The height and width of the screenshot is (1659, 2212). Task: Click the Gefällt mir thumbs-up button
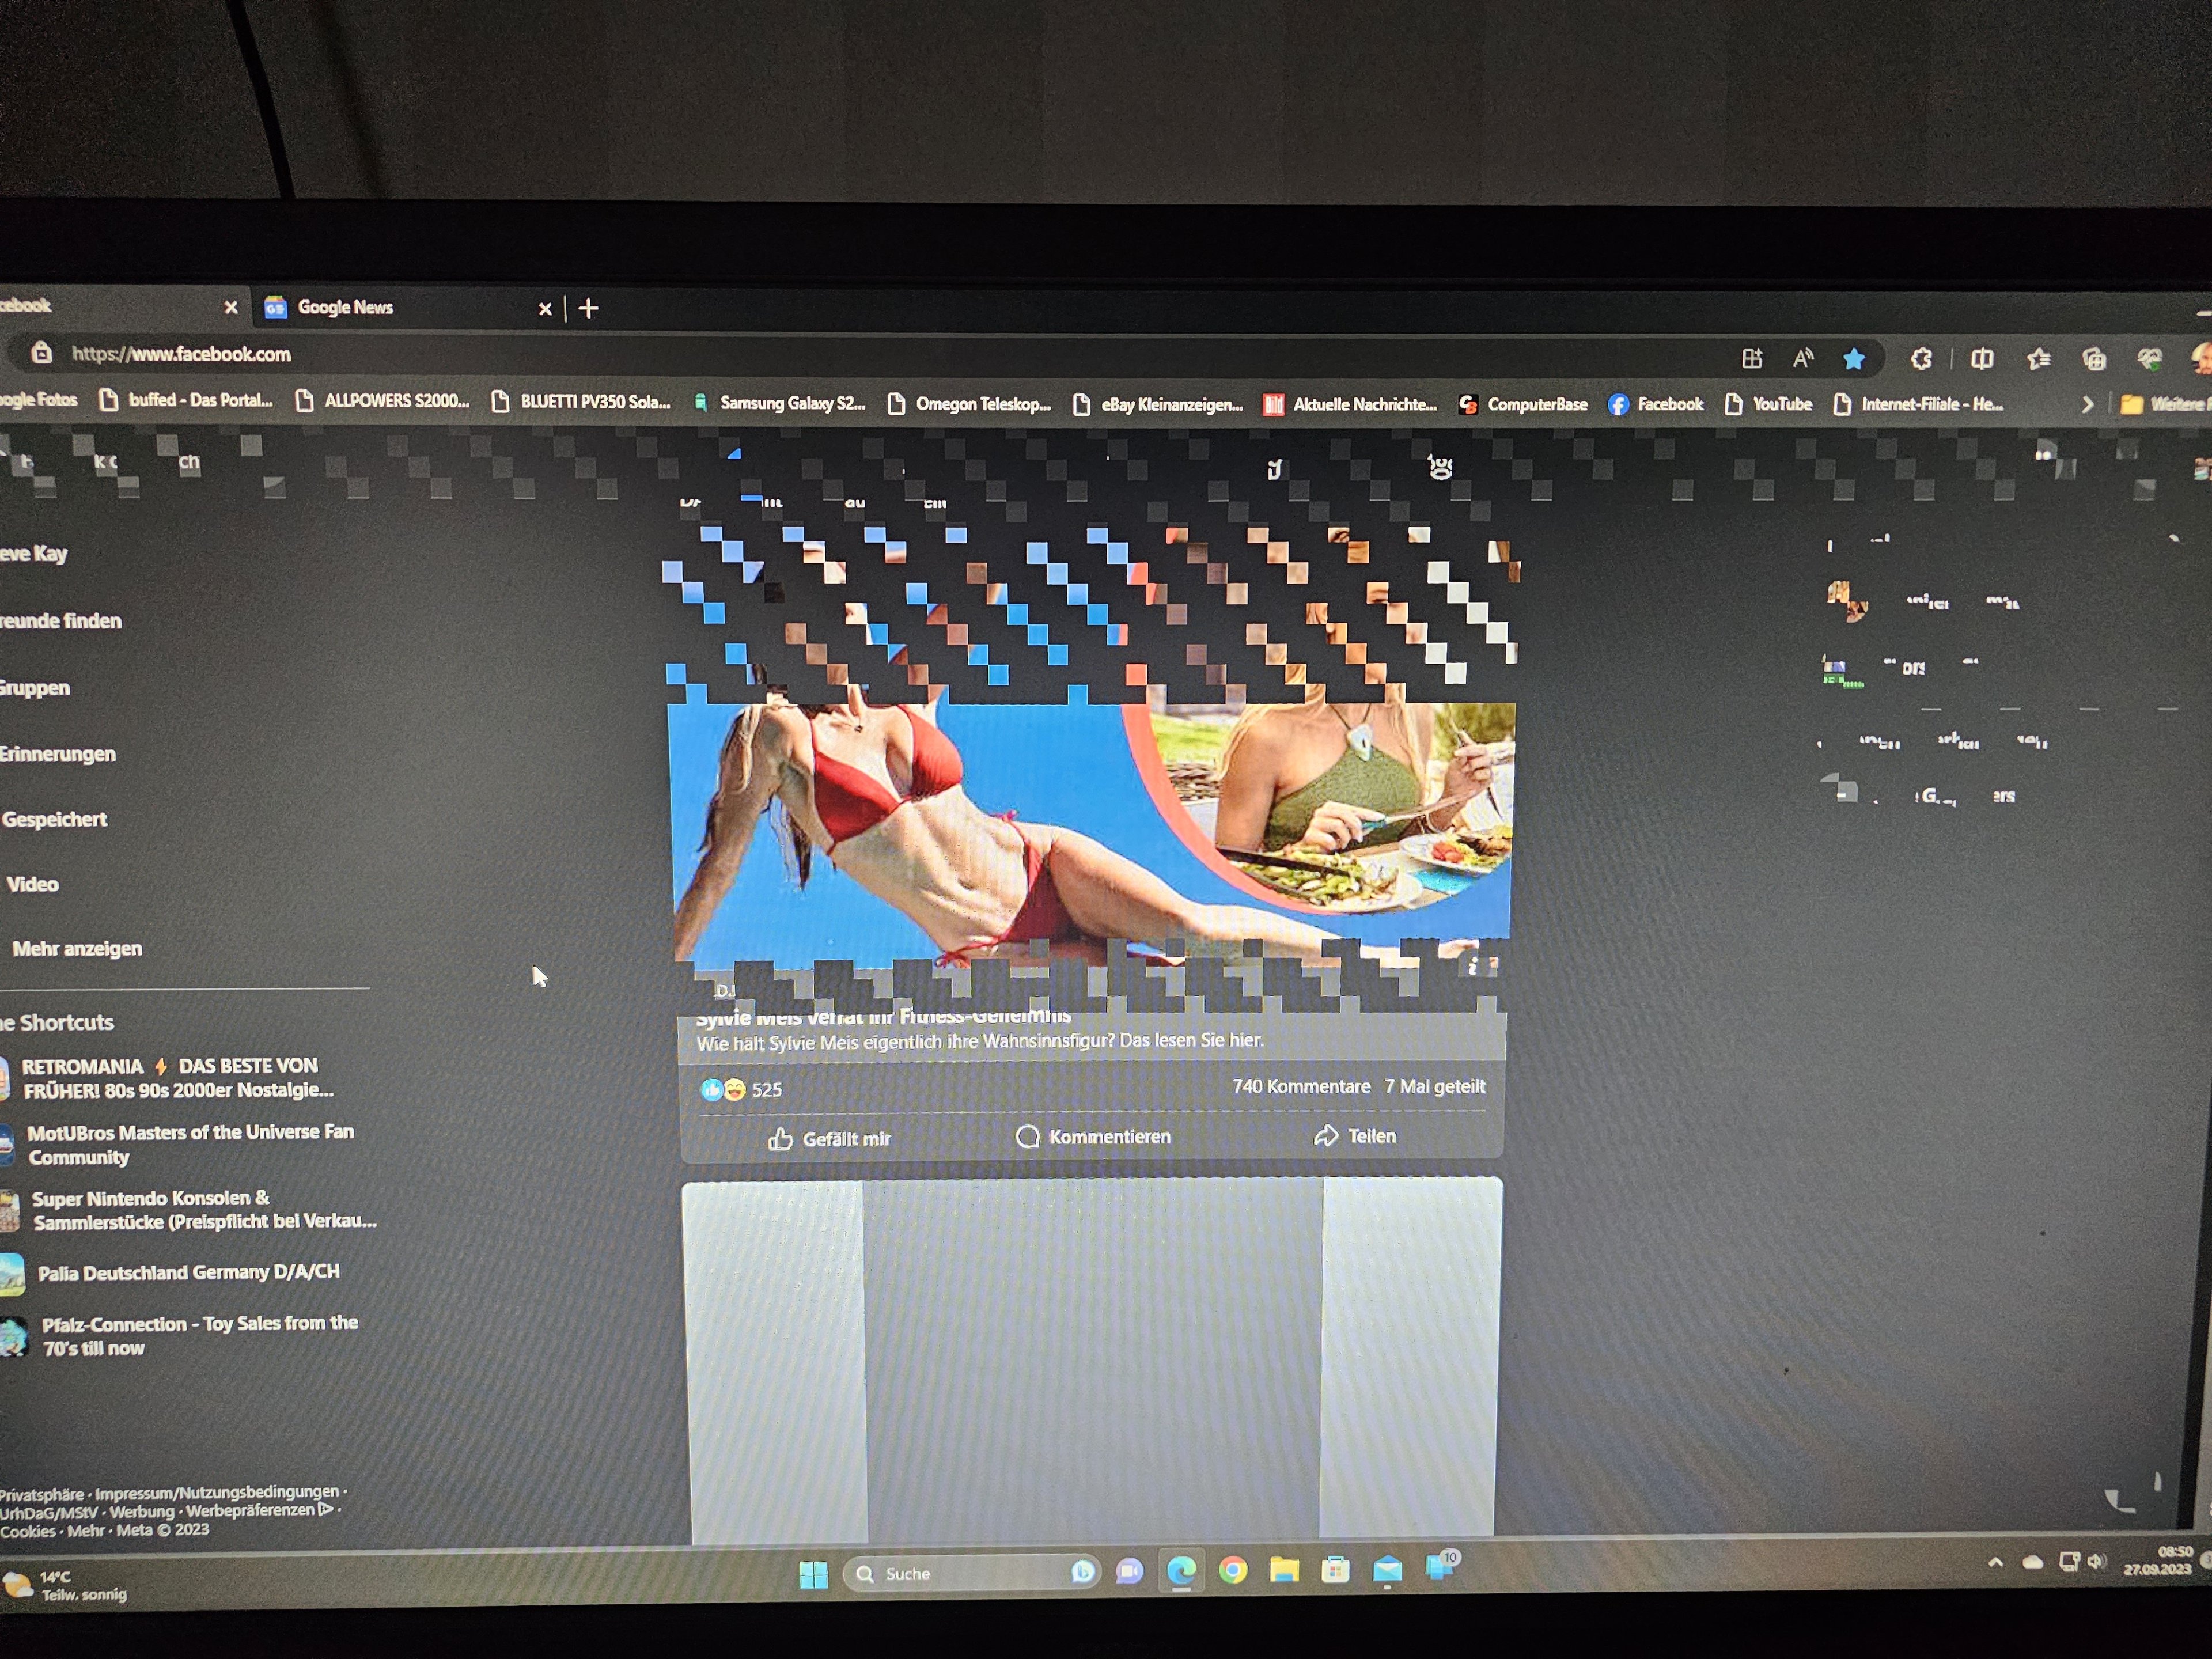coord(829,1139)
